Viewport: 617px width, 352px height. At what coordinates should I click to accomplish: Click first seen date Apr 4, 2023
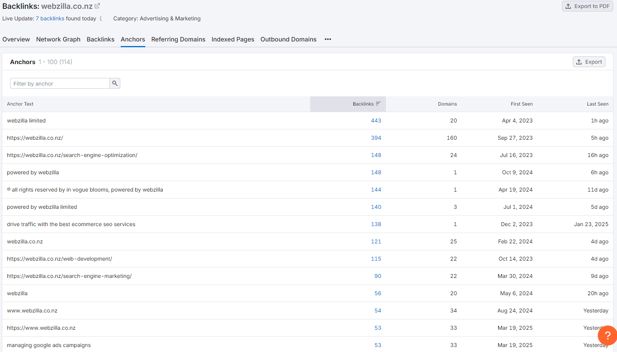point(517,121)
